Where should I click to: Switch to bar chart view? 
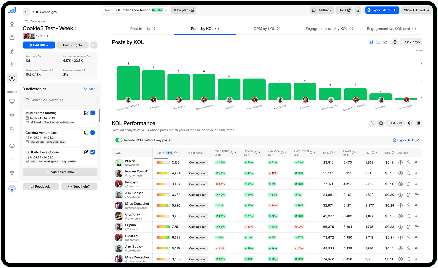coord(371,42)
